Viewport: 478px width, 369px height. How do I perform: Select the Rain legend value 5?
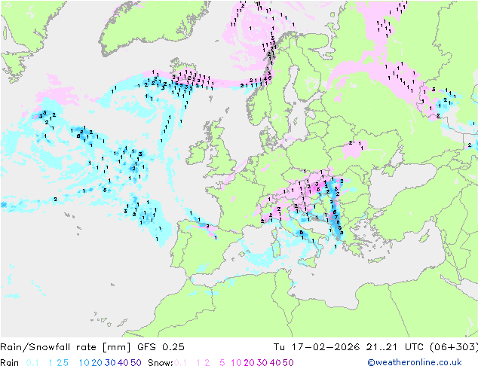click(x=66, y=363)
